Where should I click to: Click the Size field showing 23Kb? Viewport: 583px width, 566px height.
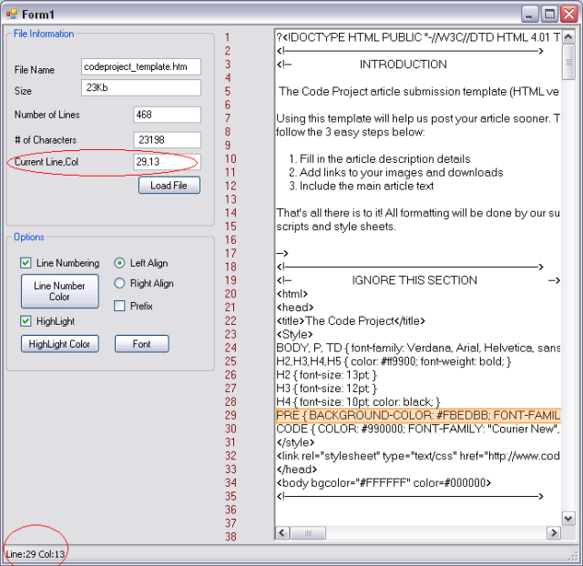[141, 88]
